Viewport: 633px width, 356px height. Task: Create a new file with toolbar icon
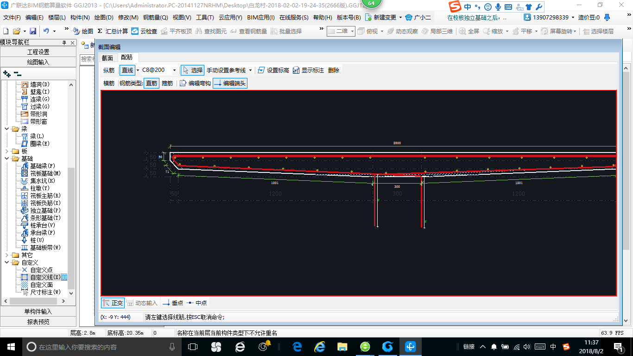pyautogui.click(x=6, y=31)
